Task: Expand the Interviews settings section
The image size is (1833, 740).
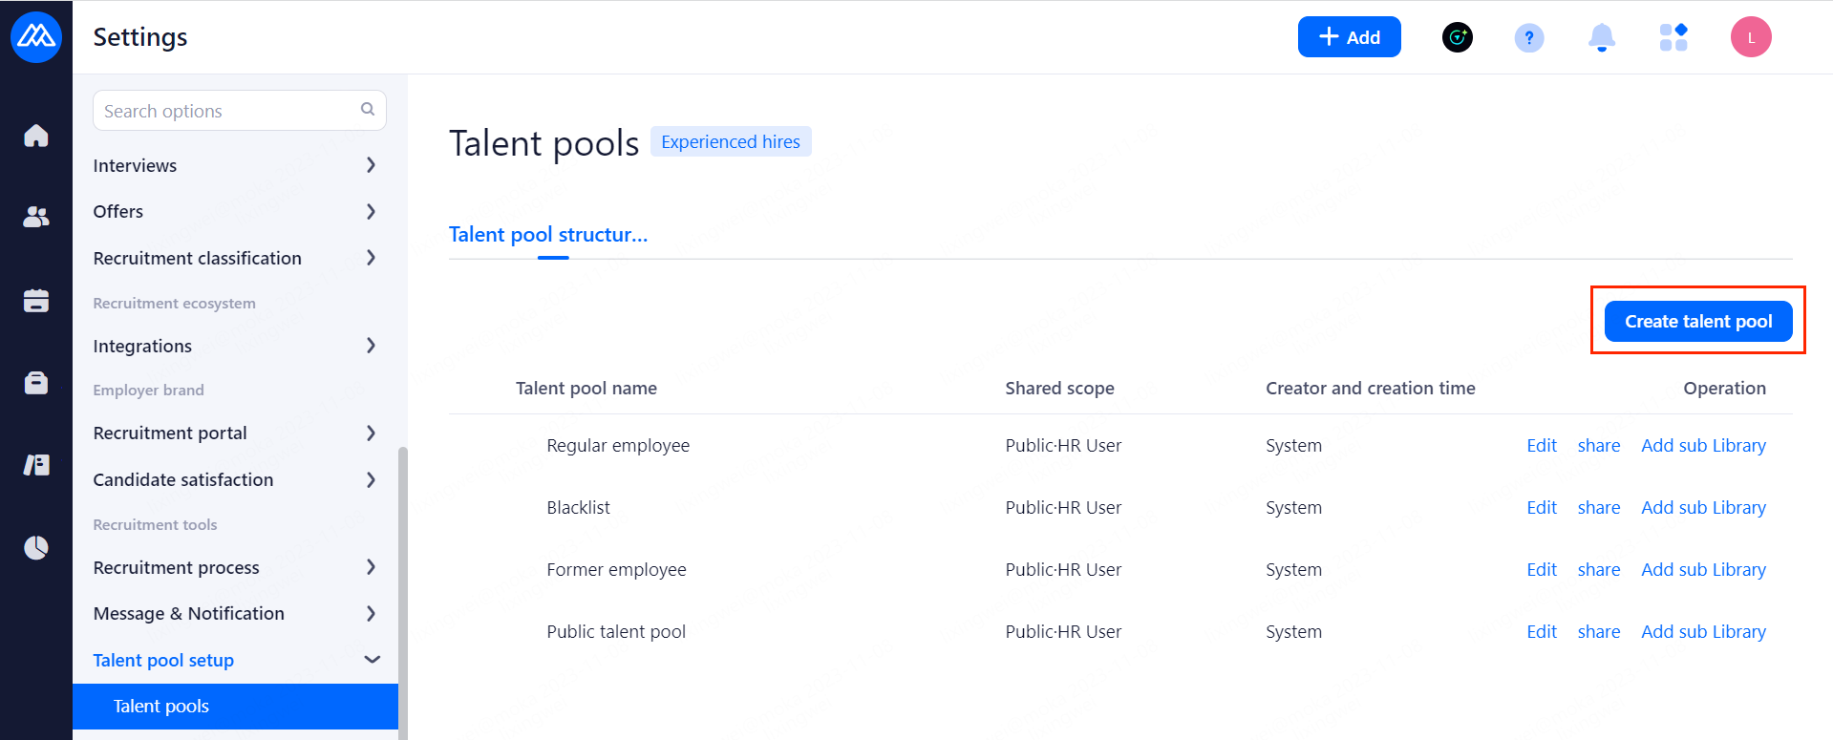Action: pos(371,165)
